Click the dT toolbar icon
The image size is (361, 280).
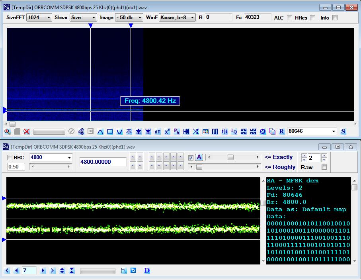[158, 131]
